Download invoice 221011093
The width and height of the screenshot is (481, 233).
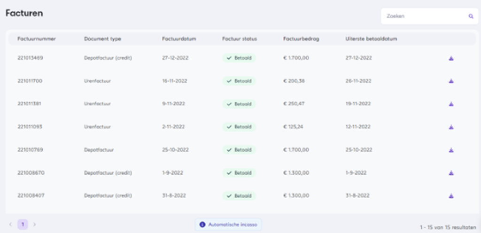451,127
